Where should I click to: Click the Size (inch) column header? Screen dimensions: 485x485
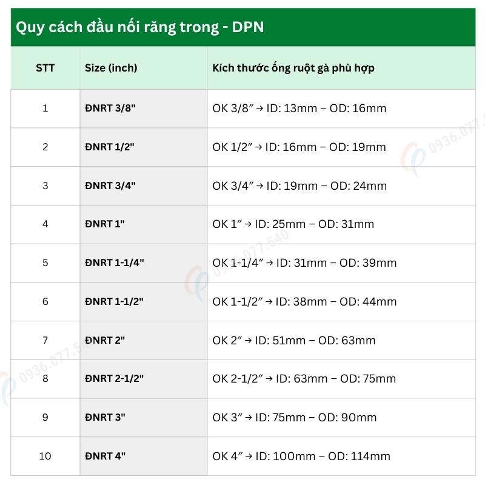click(111, 68)
